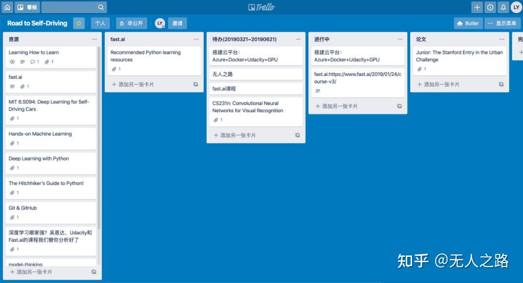This screenshot has height=283, width=523.
Task: Open the 显示菜单 show menu button
Action: click(502, 23)
